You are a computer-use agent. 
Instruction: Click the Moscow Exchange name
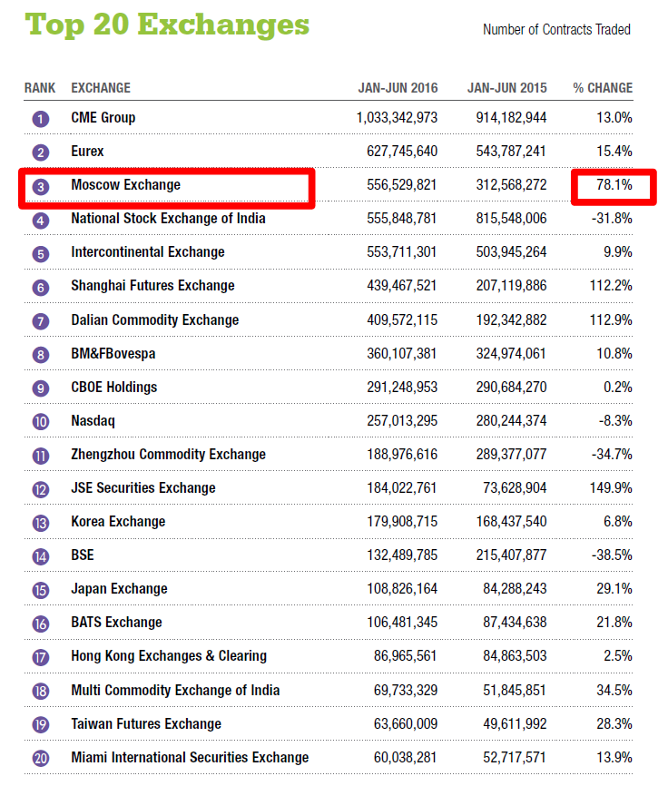[126, 185]
